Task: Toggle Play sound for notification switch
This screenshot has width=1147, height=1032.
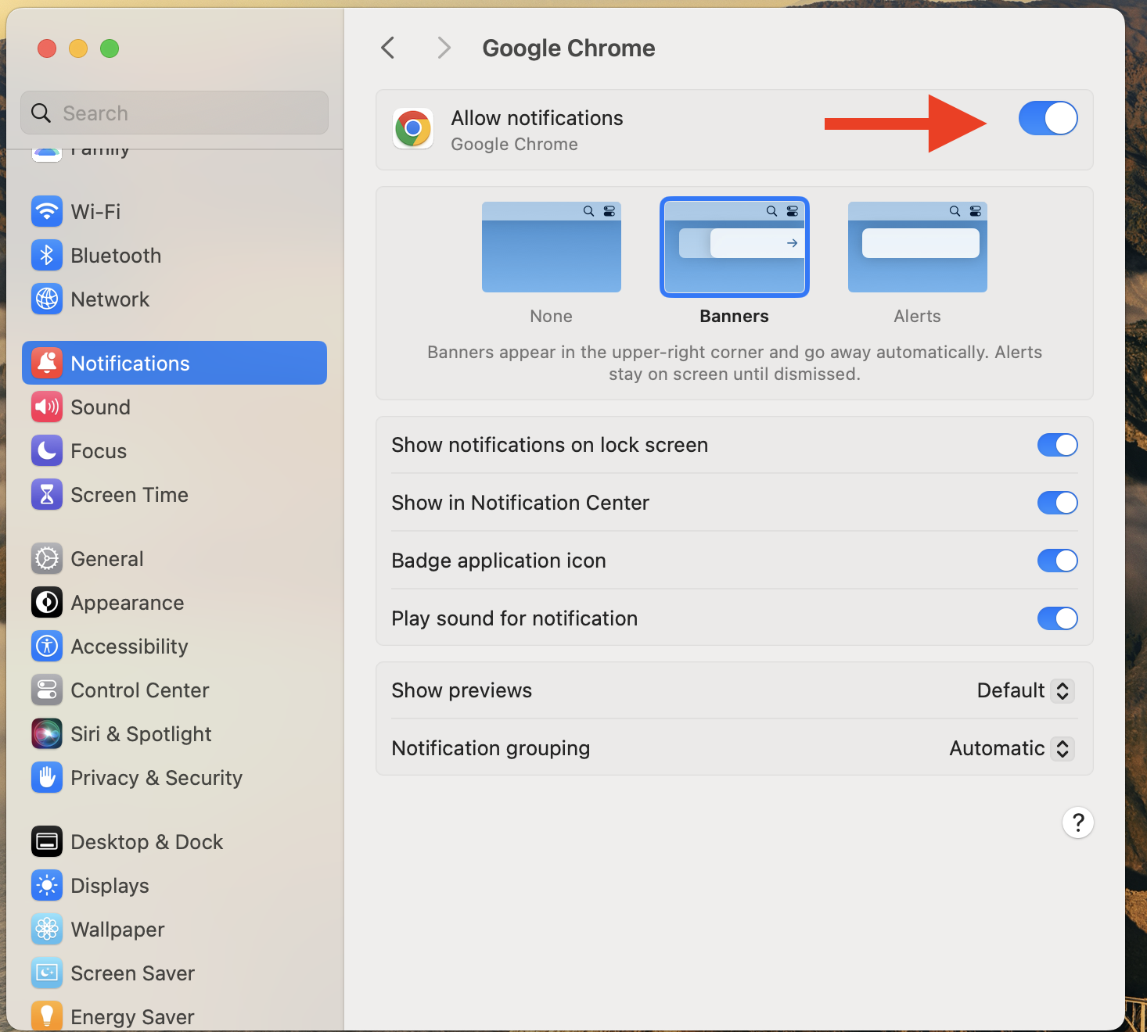Action: click(x=1058, y=618)
